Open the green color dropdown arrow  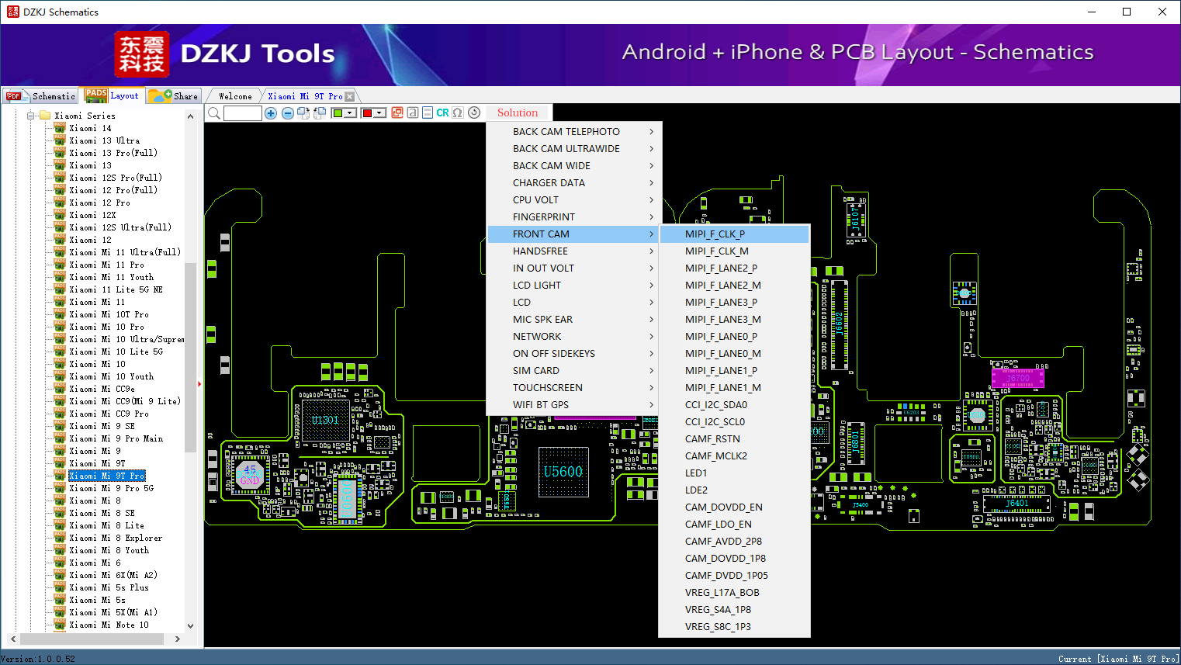click(x=351, y=113)
